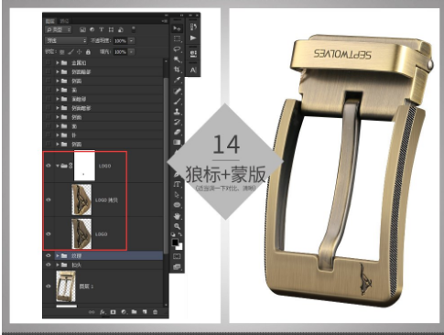Select the Eraser tool
This screenshot has height=335, width=444.
click(178, 133)
